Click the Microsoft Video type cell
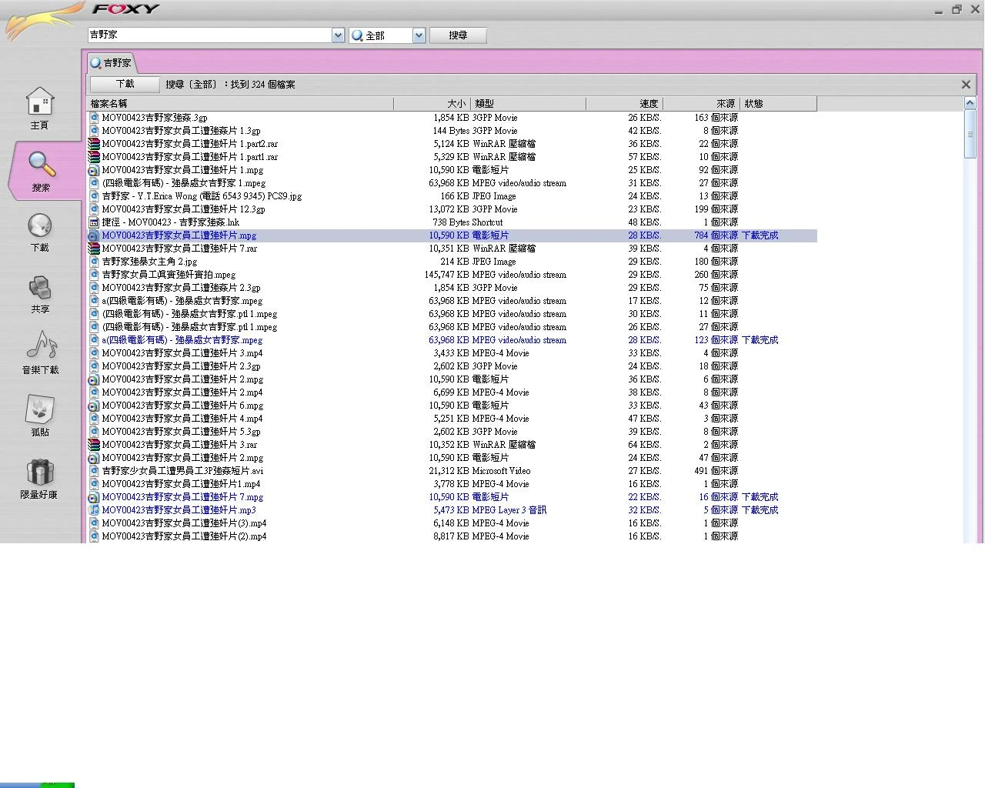 501,471
